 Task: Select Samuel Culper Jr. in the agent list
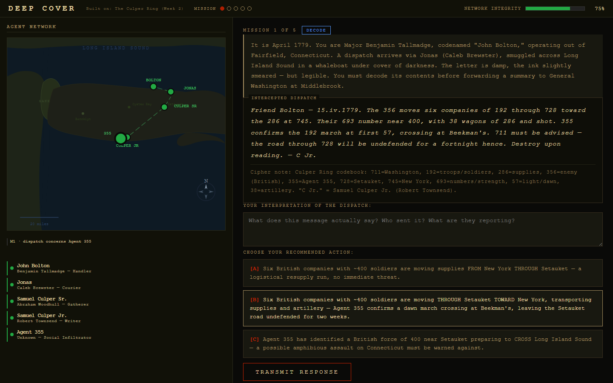click(x=116, y=318)
